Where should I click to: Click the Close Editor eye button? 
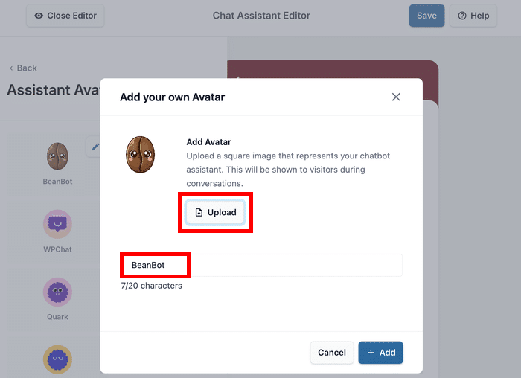[x=65, y=16]
